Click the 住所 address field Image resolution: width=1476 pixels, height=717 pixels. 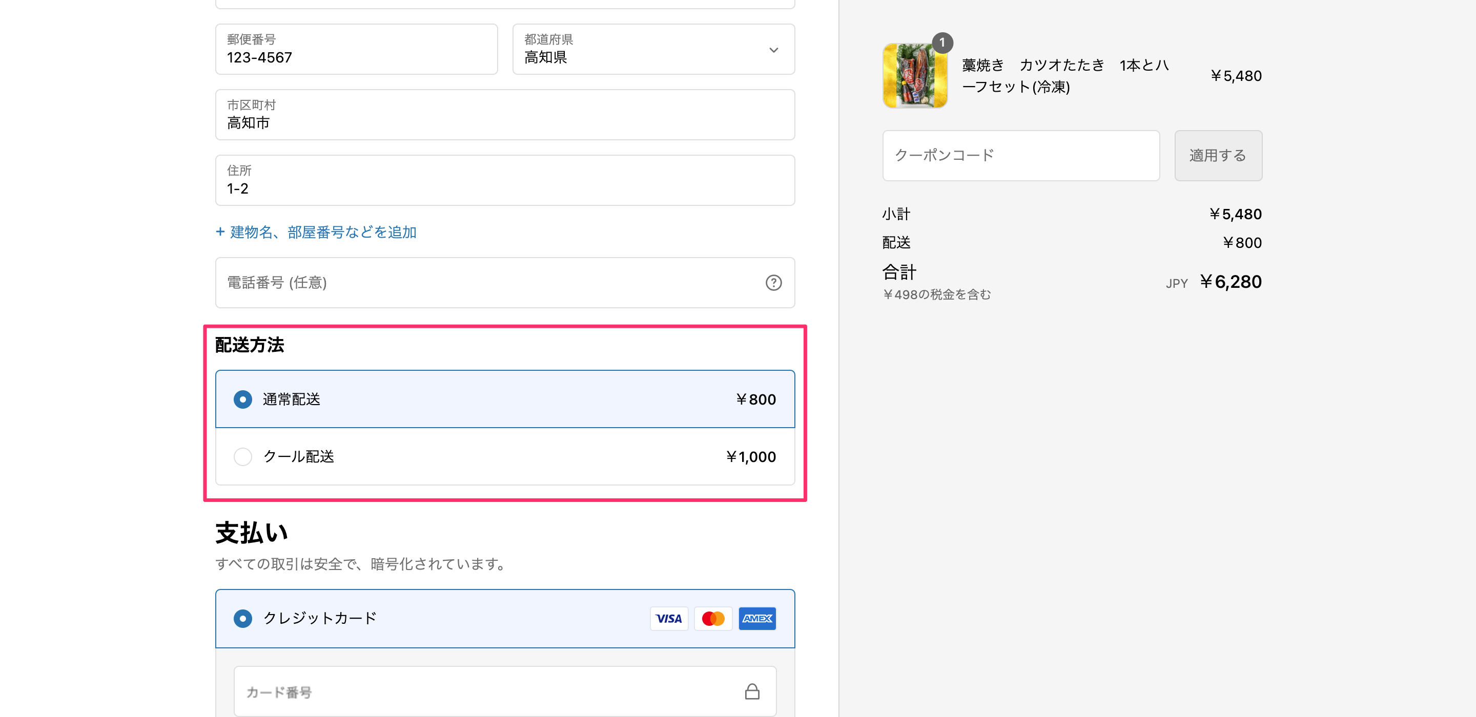tap(504, 180)
